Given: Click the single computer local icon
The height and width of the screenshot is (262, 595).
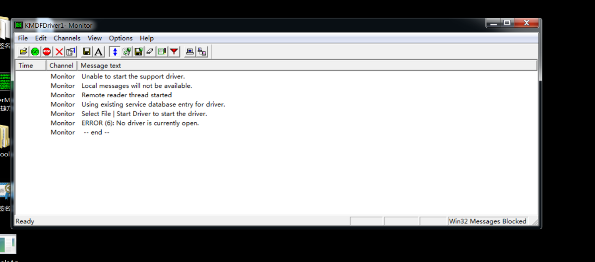Looking at the screenshot, I should tap(190, 51).
